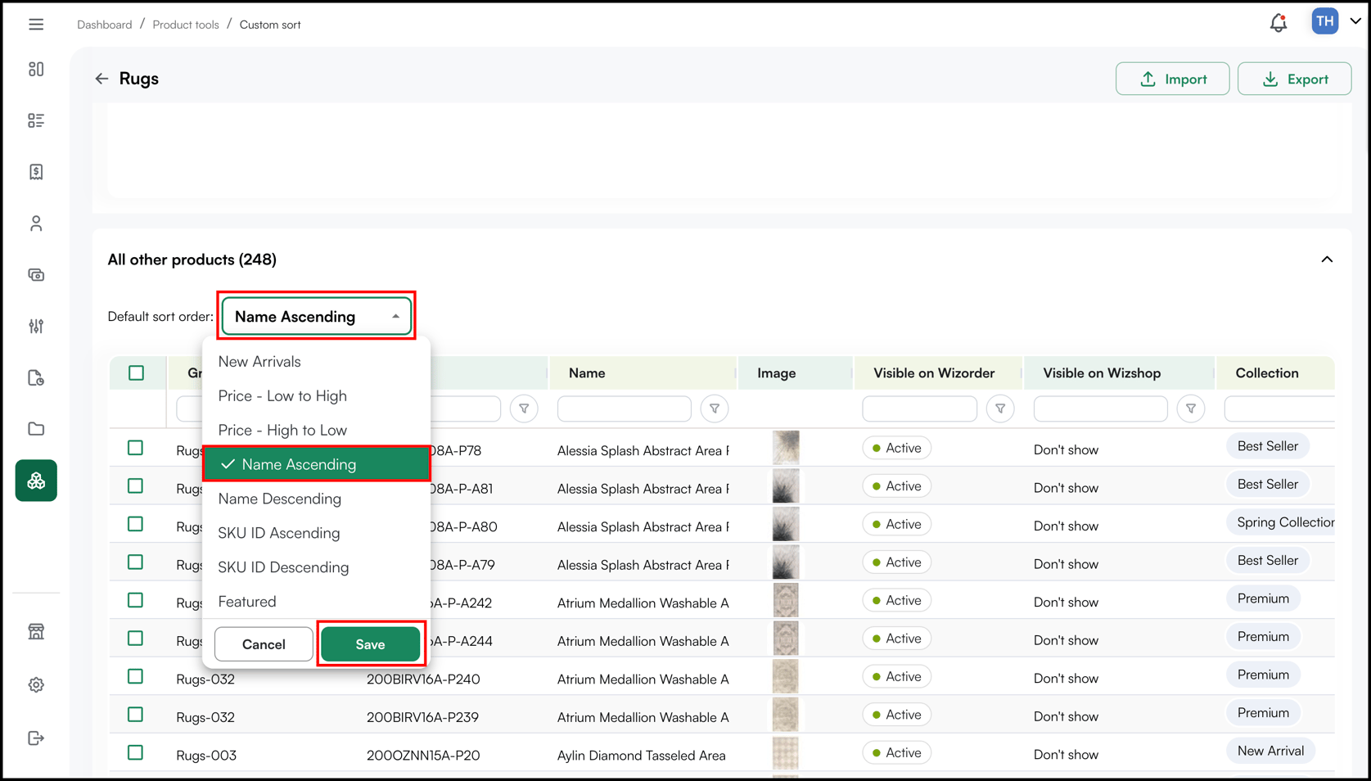Click the Export button

coord(1294,79)
